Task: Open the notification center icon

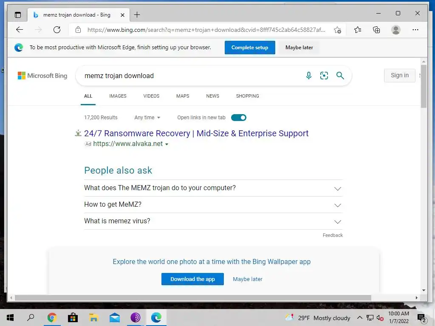Action: 421,318
